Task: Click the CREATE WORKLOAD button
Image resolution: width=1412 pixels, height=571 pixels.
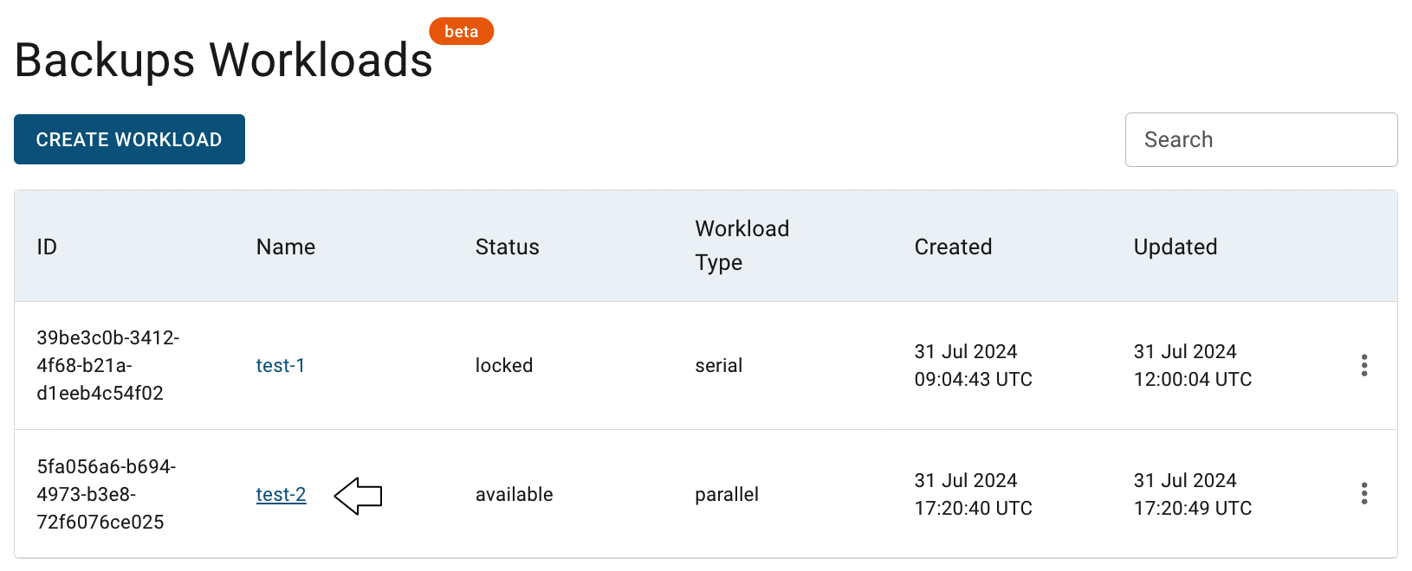Action: tap(129, 139)
